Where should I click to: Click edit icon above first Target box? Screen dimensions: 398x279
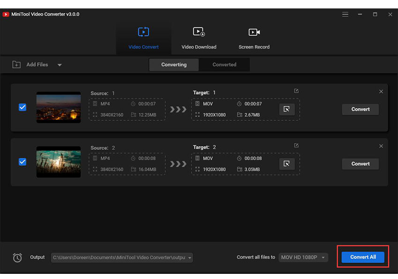click(296, 91)
